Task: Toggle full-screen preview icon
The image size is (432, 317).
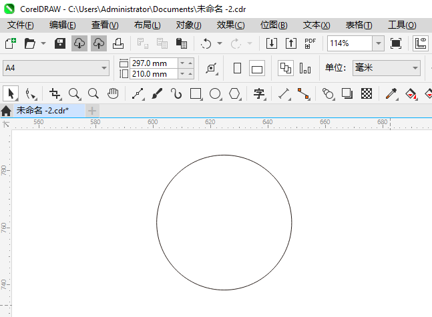Action: (396, 43)
